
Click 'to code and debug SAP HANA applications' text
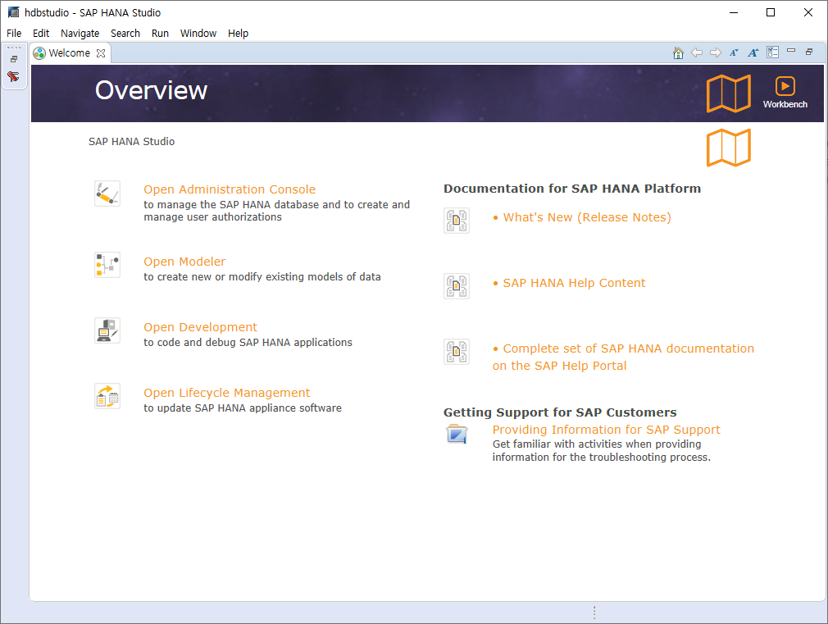tap(248, 343)
